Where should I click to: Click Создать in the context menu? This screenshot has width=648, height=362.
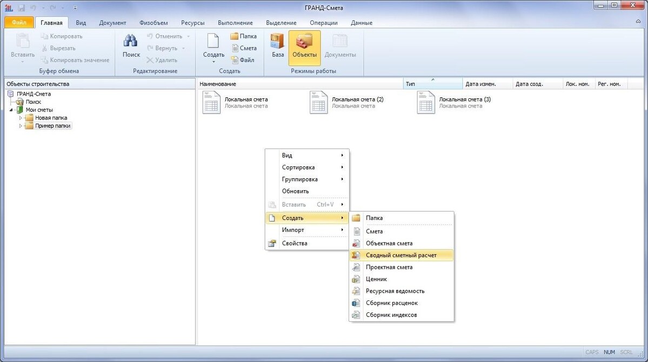[306, 218]
